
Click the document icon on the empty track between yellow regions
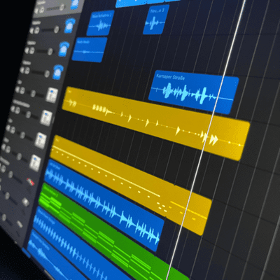[x=46, y=118]
